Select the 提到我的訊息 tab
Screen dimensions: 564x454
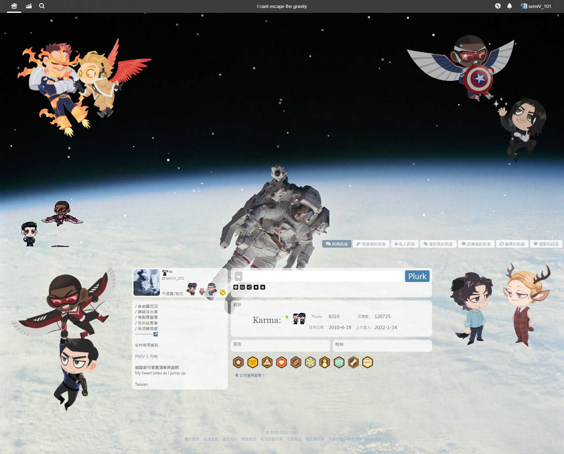tap(438, 244)
